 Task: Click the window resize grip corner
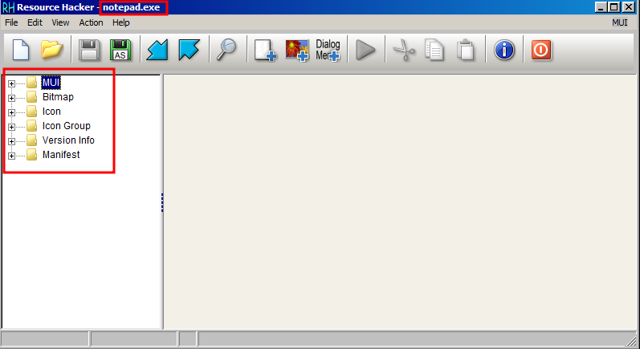click(x=632, y=341)
